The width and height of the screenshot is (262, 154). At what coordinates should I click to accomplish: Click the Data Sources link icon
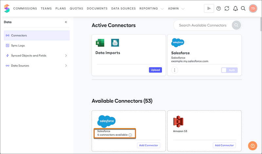[x=8, y=66]
